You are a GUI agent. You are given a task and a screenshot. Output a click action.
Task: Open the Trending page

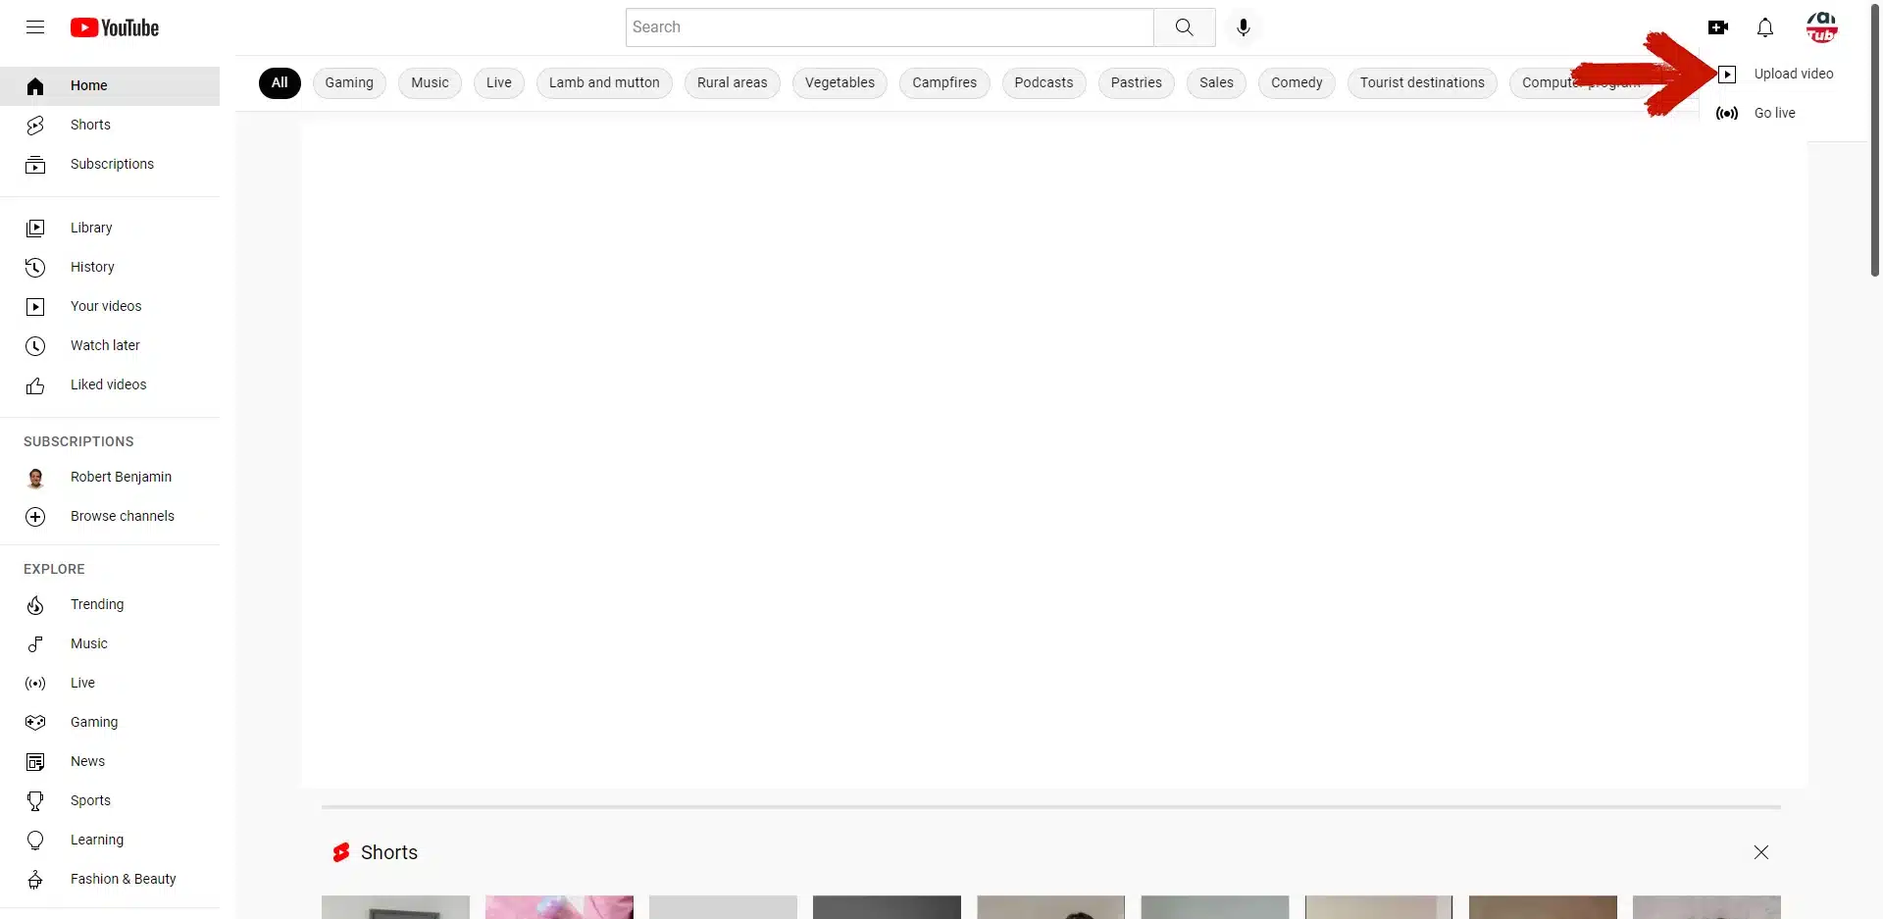[97, 604]
